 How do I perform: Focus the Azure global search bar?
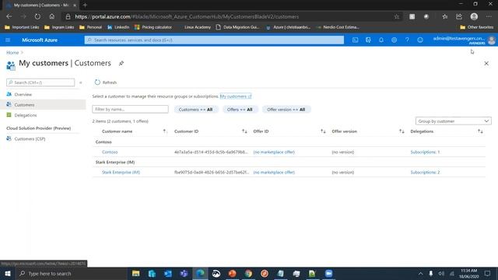point(214,40)
